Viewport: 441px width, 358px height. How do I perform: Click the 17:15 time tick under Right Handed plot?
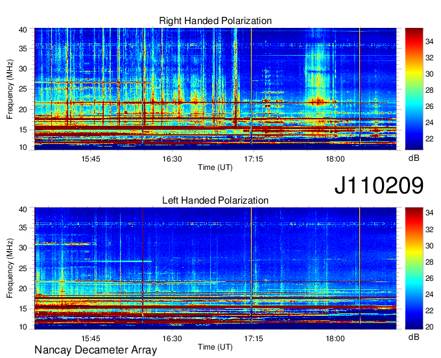(254, 159)
